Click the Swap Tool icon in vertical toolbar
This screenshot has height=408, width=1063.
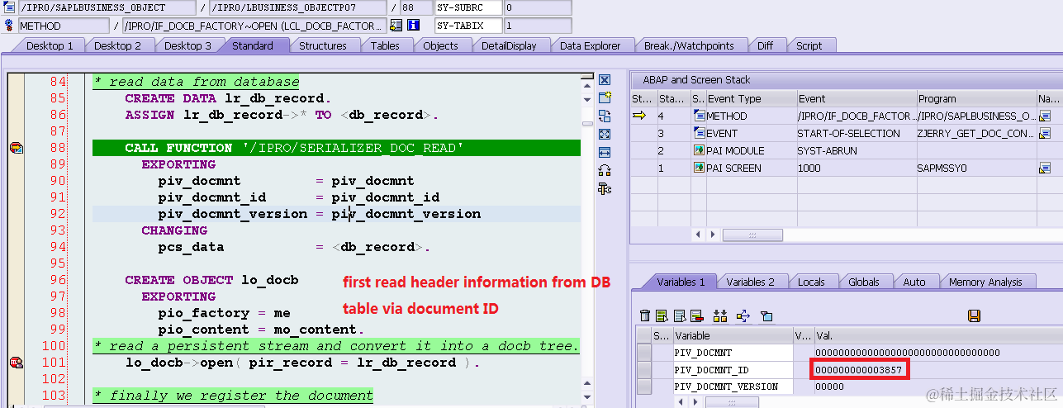point(605,116)
